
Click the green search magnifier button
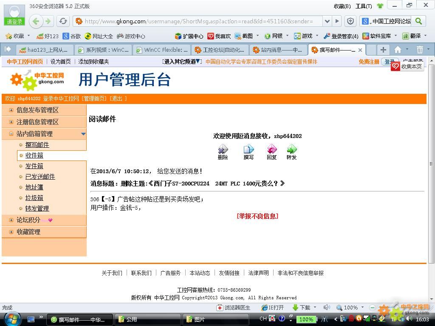pyautogui.click(x=418, y=21)
